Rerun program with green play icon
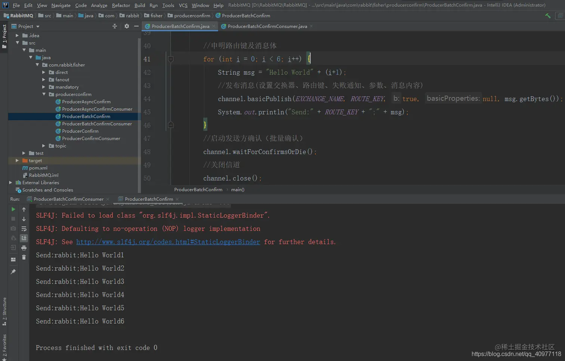 pos(13,209)
